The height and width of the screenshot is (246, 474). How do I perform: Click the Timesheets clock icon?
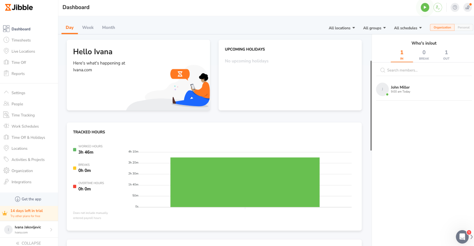(x=6, y=40)
